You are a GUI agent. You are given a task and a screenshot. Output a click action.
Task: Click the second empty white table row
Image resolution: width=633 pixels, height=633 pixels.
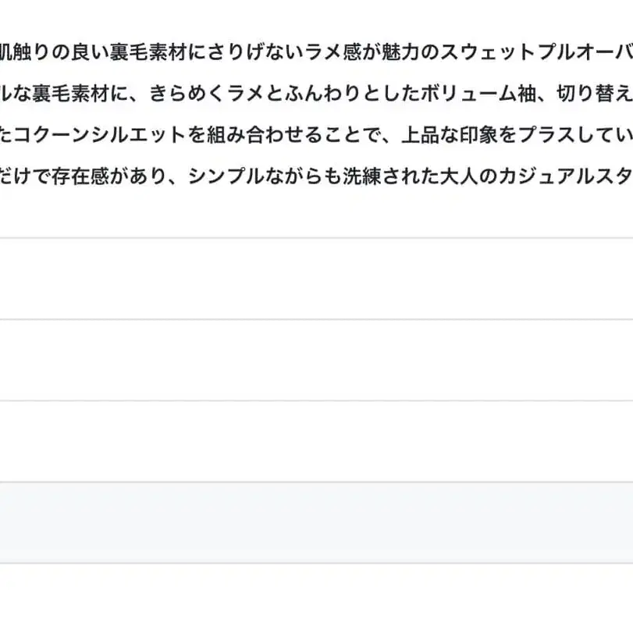pyautogui.click(x=316, y=360)
